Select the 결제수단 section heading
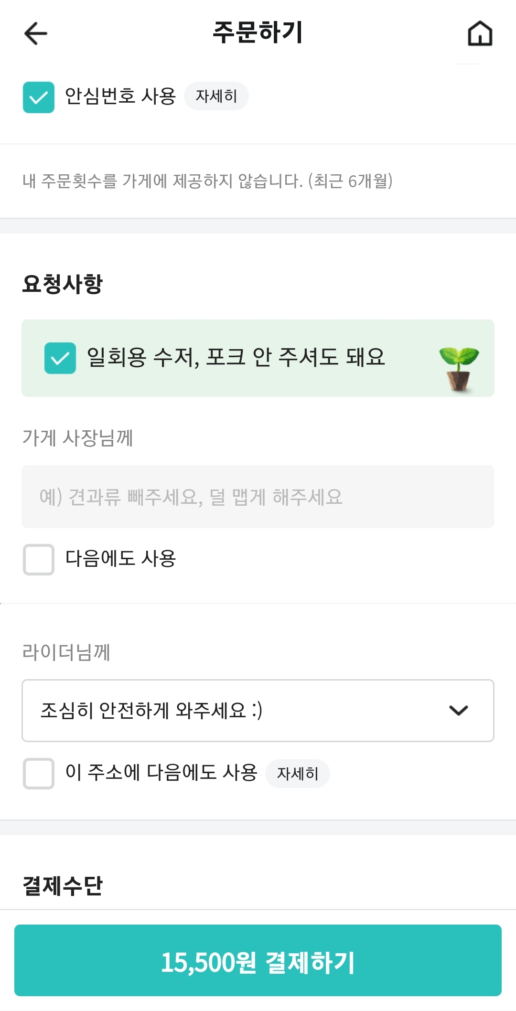Screen dimensions: 516x1011 point(63,885)
